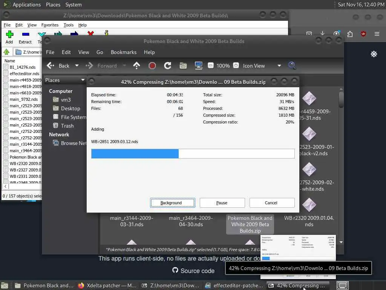
Task: Open the top panel Applications menu
Action: click(23, 5)
